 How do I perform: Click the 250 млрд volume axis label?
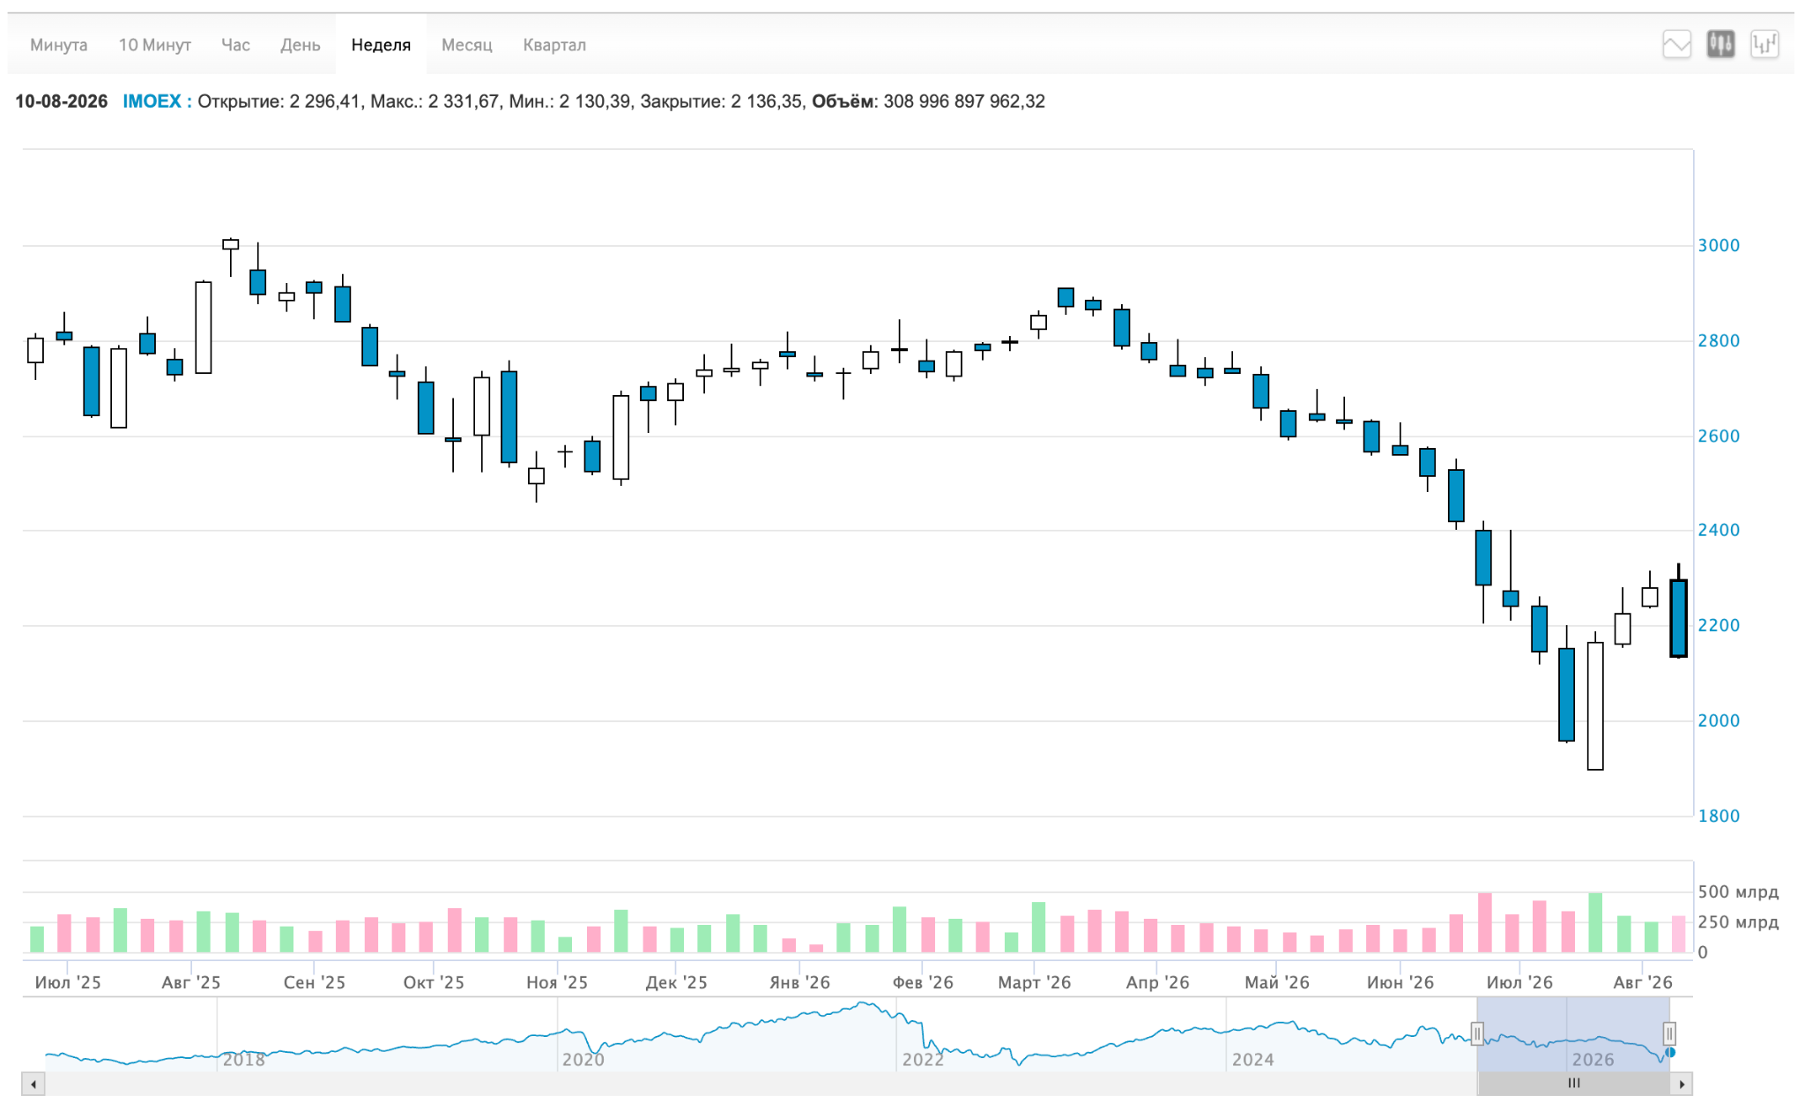(1738, 922)
